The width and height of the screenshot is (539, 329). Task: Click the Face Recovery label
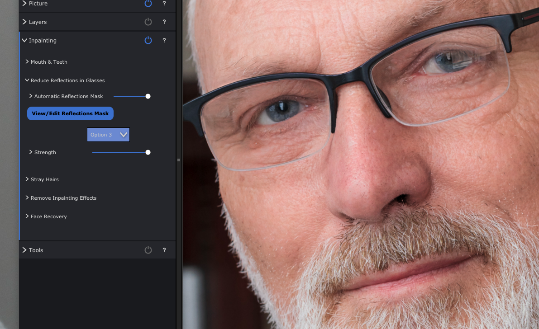pyautogui.click(x=49, y=216)
